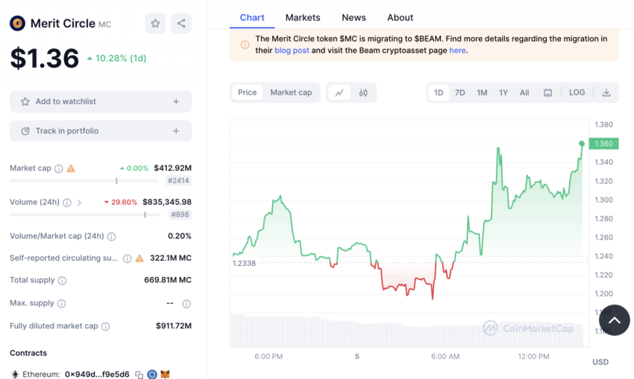Download chart data icon
Screen dimensions: 634x379
point(606,93)
